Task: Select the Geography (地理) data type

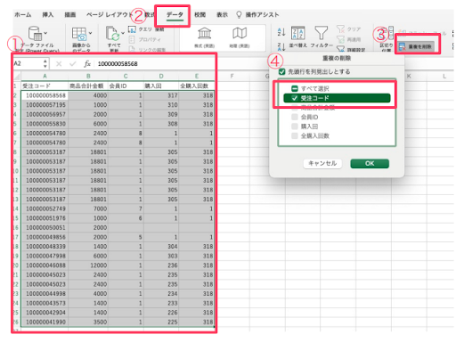Action: (x=240, y=37)
